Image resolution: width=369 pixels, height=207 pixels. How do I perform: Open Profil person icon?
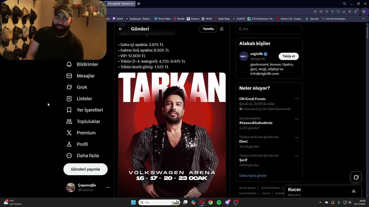[x=69, y=144]
